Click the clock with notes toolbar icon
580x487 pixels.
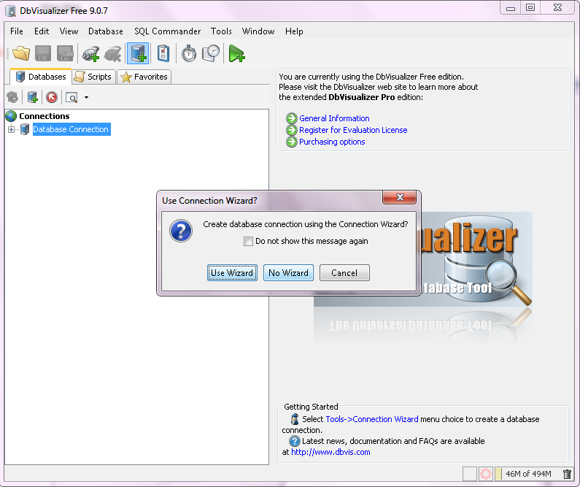[211, 53]
